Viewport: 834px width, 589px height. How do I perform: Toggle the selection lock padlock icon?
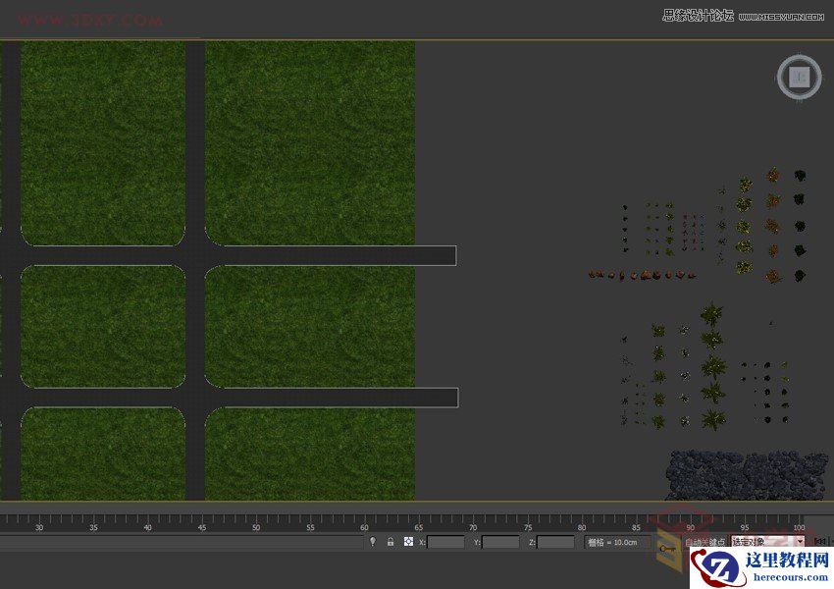click(391, 540)
